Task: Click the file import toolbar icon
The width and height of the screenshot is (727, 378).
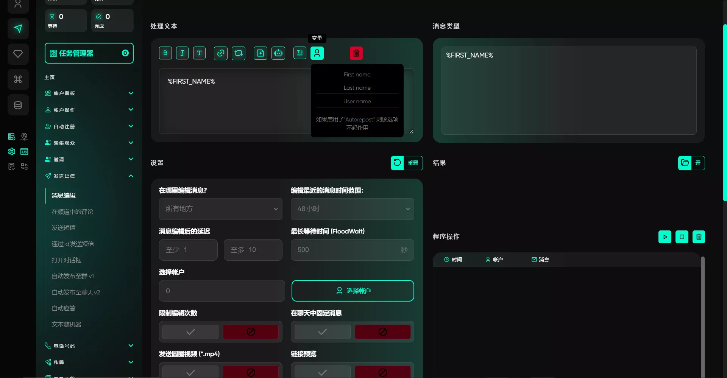Action: tap(261, 53)
